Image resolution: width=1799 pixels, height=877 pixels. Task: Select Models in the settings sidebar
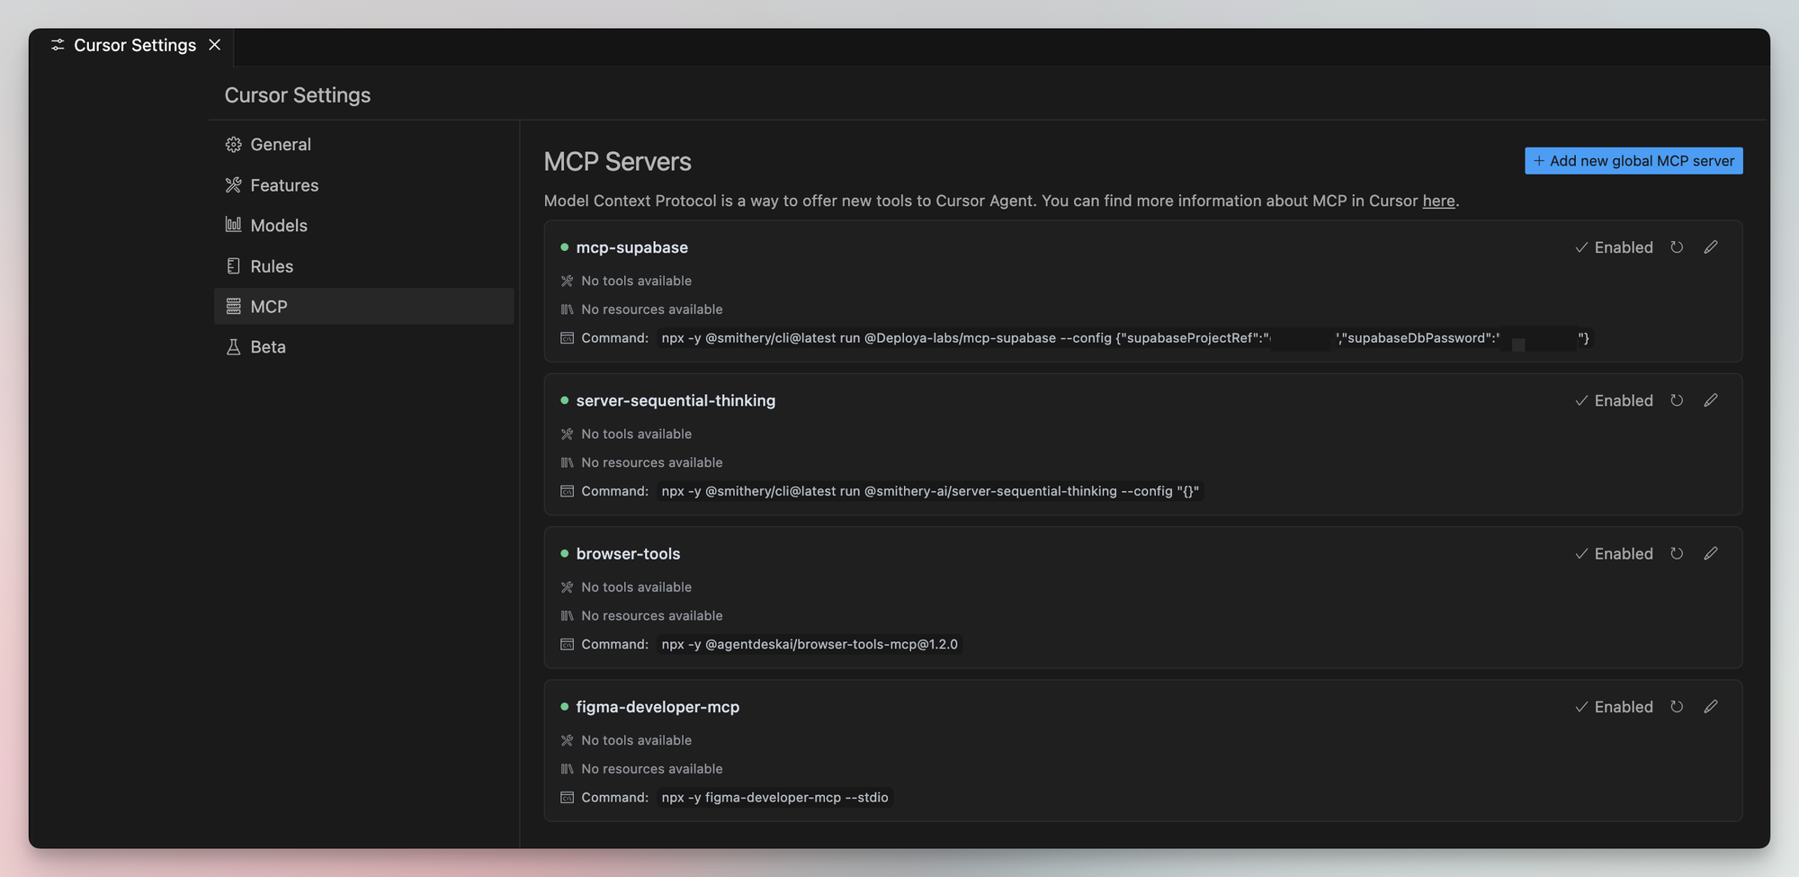pos(278,226)
